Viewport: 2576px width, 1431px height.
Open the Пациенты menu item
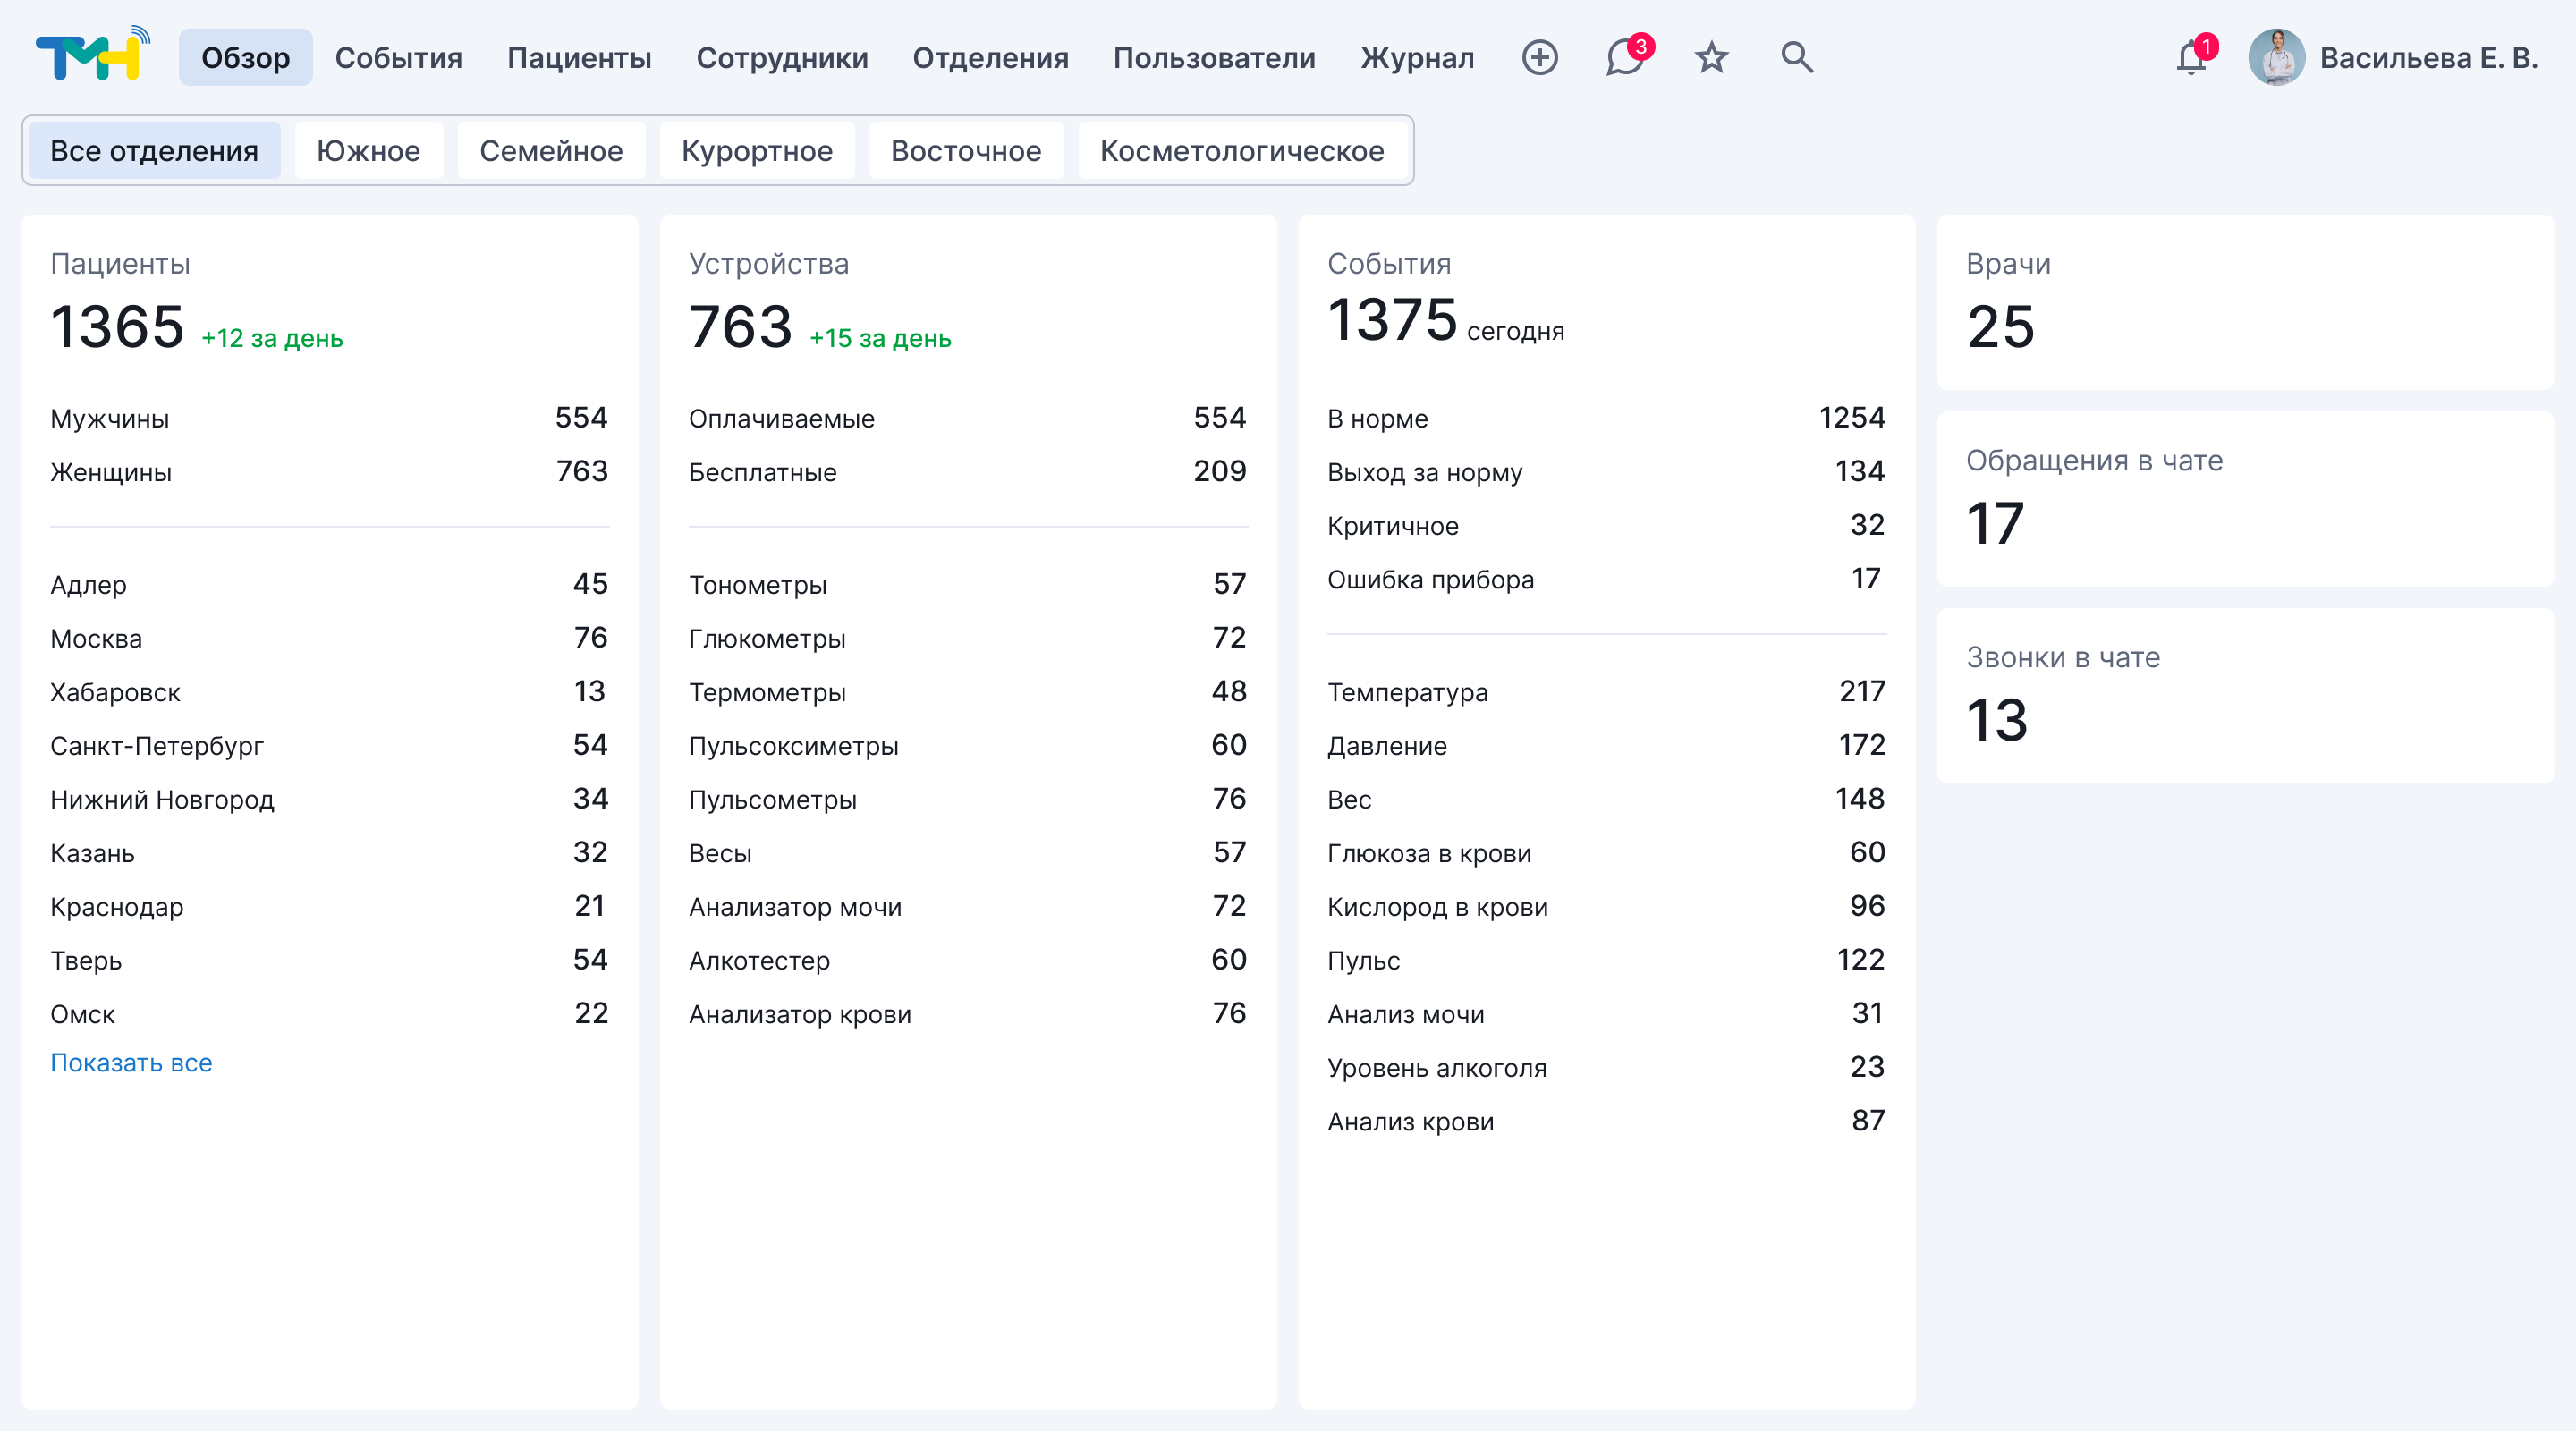579,58
